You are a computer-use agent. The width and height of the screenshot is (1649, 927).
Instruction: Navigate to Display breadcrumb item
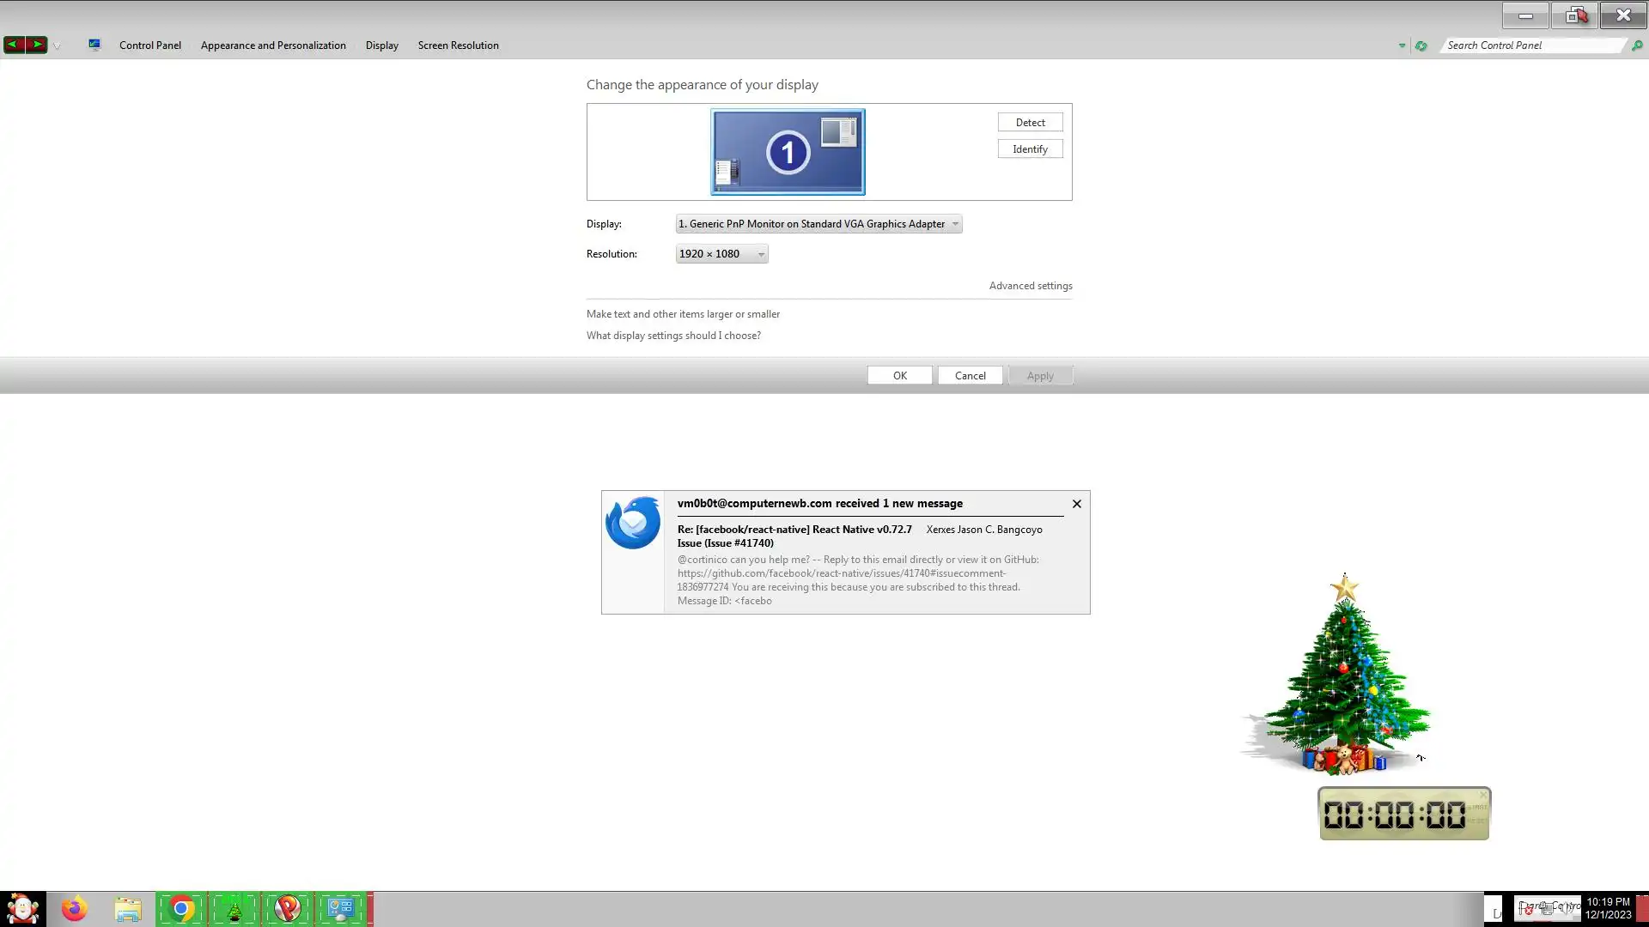[x=381, y=45]
